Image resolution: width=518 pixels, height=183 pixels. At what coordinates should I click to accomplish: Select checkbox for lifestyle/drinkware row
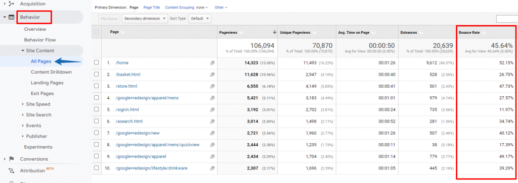pos(97,168)
